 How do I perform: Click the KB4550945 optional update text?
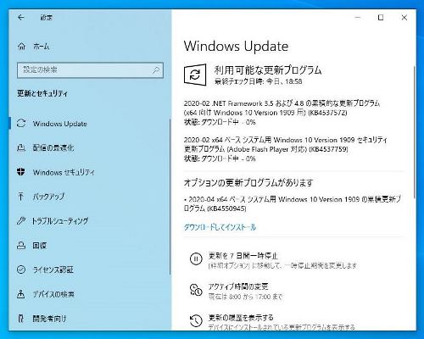pyautogui.click(x=292, y=203)
